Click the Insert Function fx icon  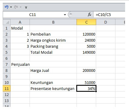(x=90, y=15)
